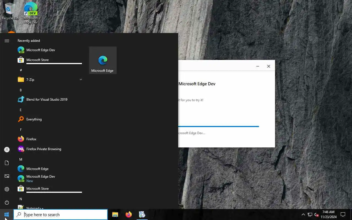The image size is (352, 220).
Task: Open Pictures from Start sidebar
Action: point(7,176)
